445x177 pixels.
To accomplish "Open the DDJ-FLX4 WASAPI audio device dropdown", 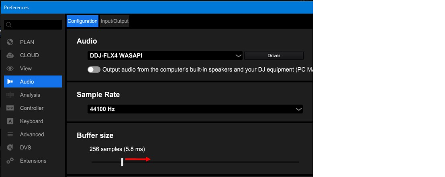I will point(165,56).
